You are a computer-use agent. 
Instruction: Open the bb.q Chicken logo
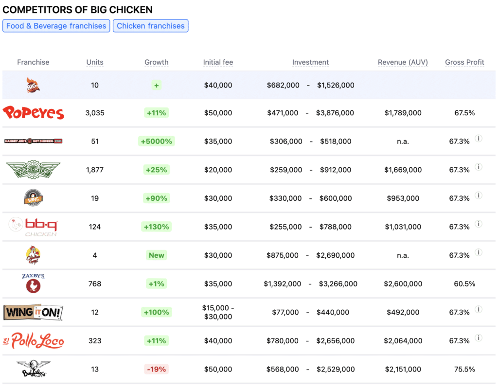34,227
